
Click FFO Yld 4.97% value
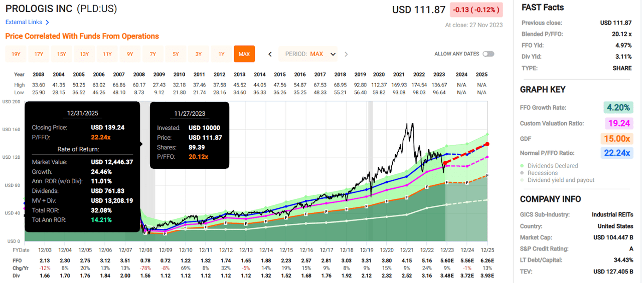(x=622, y=46)
